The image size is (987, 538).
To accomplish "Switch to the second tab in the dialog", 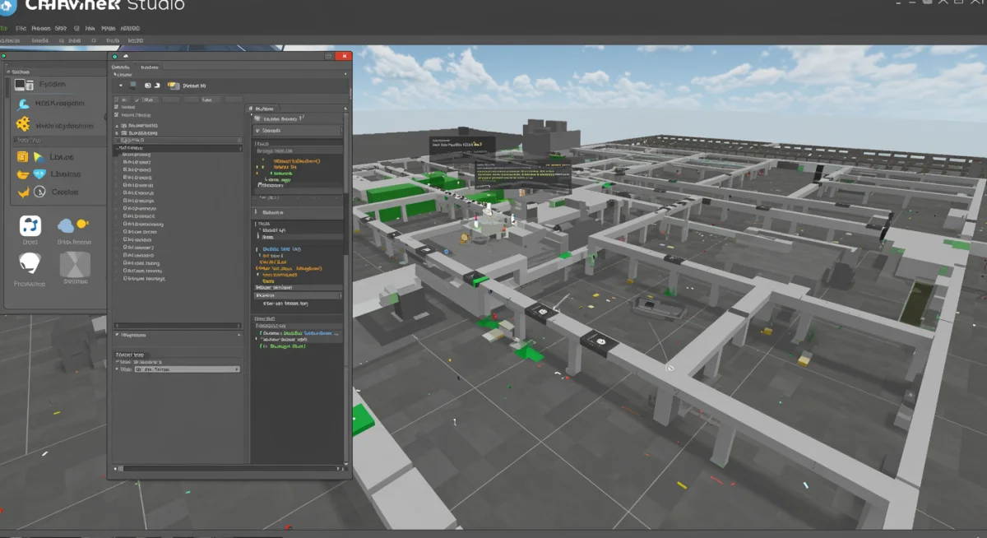I will [x=149, y=67].
